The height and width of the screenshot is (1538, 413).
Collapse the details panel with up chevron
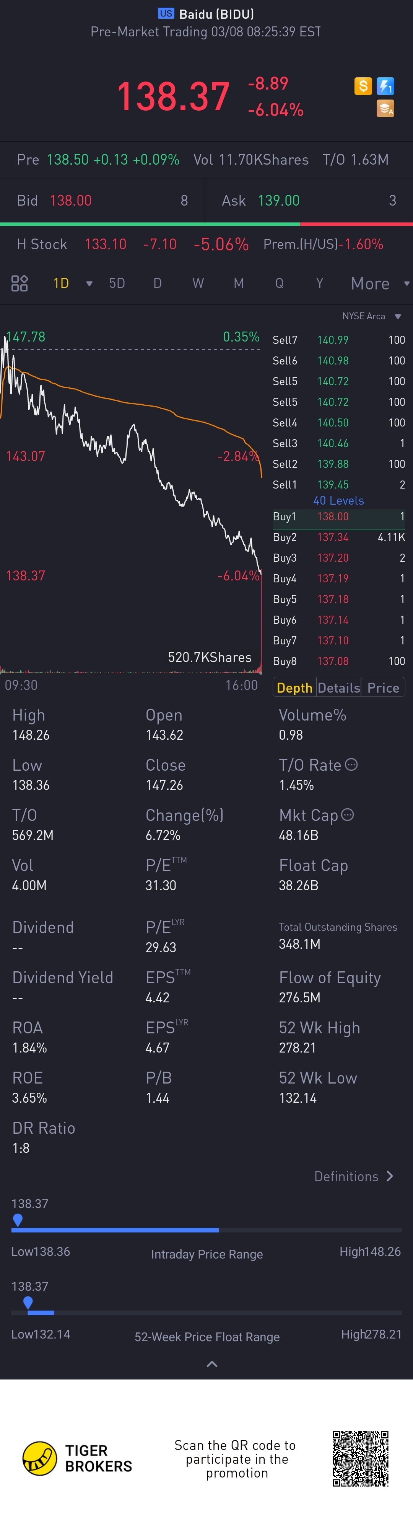[x=211, y=1364]
